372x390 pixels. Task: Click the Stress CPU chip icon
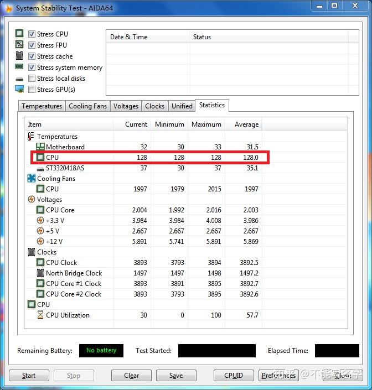(x=19, y=33)
